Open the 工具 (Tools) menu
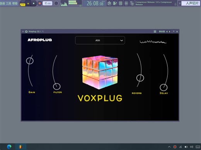The width and height of the screenshot is (201, 150). (9, 3)
